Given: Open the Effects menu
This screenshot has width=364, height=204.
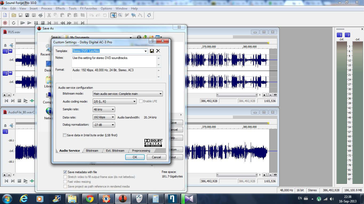Looking at the screenshot, I should point(60,8).
